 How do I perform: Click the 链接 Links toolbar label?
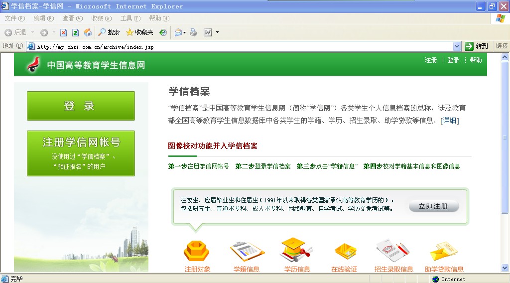[x=501, y=46]
